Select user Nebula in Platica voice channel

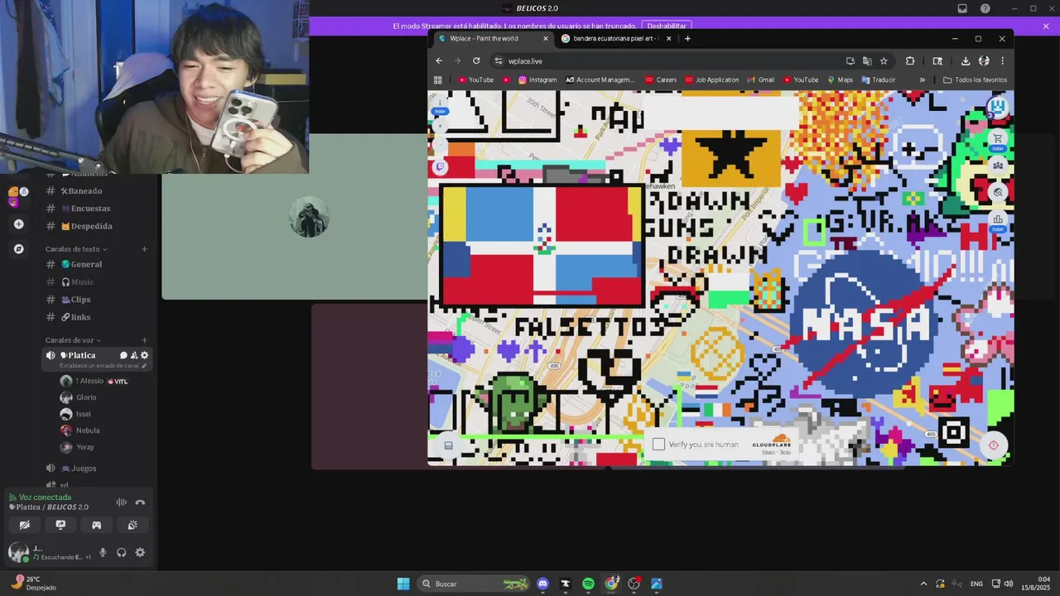pyautogui.click(x=88, y=430)
